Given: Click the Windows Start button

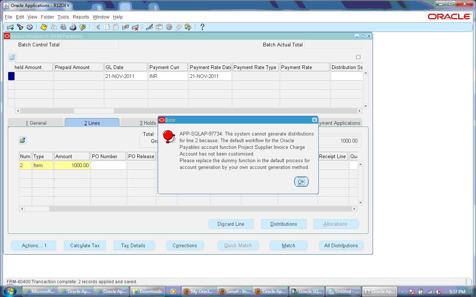Looking at the screenshot, I should coord(10,291).
